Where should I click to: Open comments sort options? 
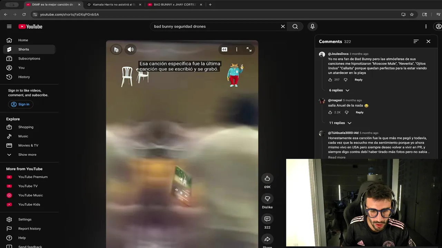(x=416, y=41)
